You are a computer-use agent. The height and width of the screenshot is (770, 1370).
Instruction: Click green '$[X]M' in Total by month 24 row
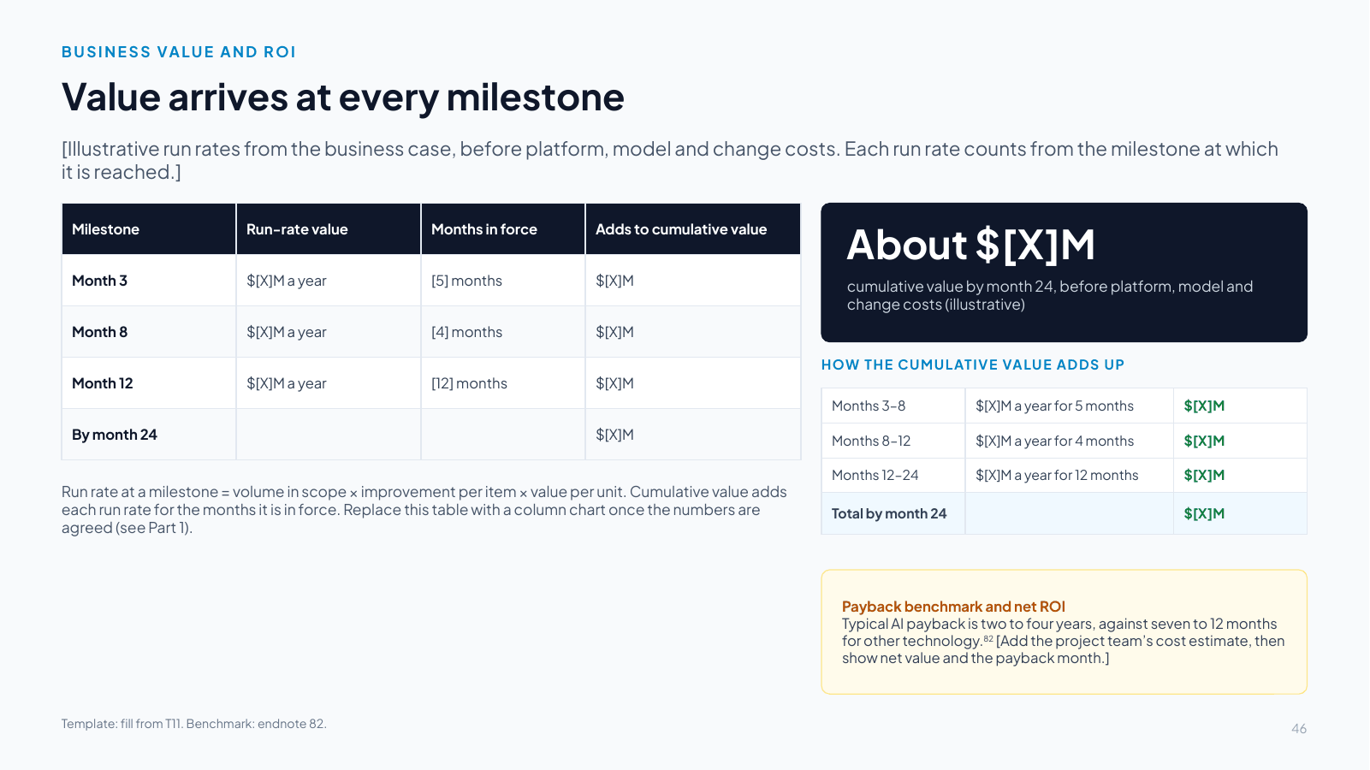coord(1204,513)
